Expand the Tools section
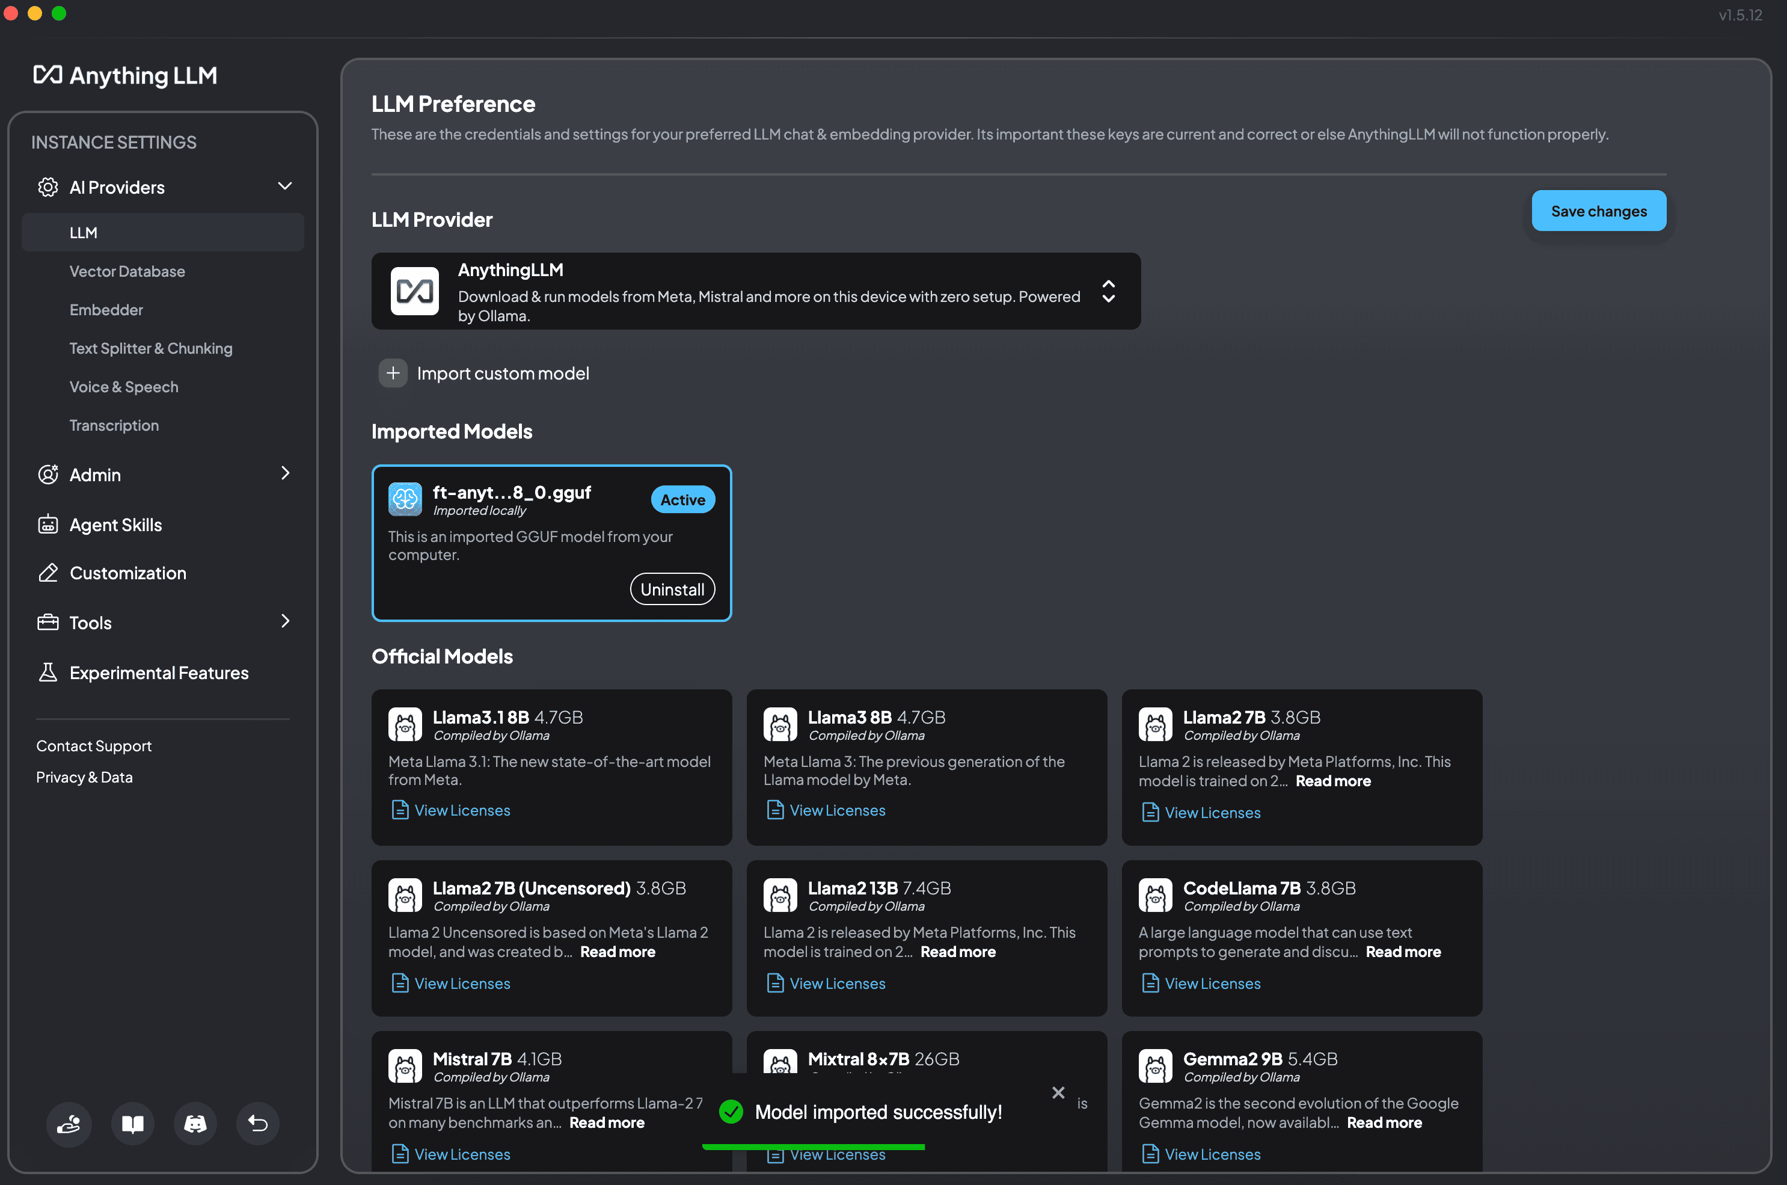The height and width of the screenshot is (1185, 1787). pyautogui.click(x=285, y=622)
